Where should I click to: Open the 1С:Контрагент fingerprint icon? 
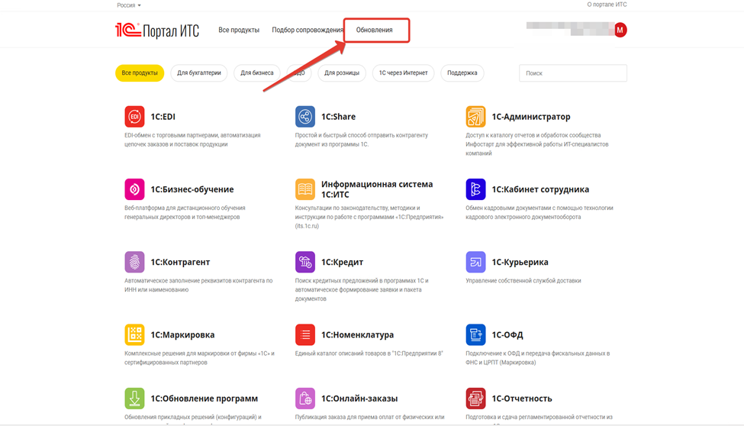pos(134,262)
